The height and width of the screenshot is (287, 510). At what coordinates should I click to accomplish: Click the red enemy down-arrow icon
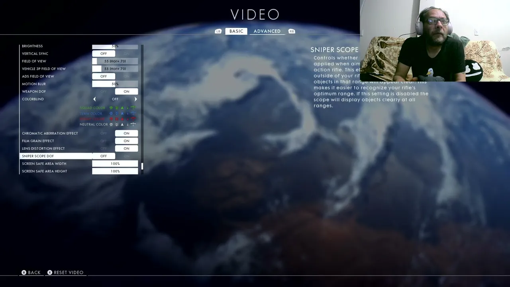pyautogui.click(x=127, y=119)
